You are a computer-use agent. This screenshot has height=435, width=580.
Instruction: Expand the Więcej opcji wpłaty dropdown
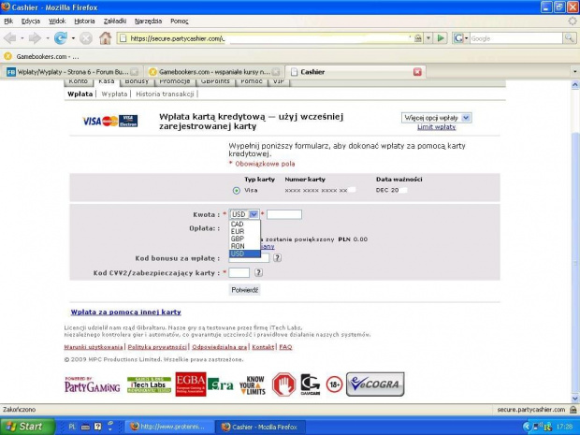point(437,118)
